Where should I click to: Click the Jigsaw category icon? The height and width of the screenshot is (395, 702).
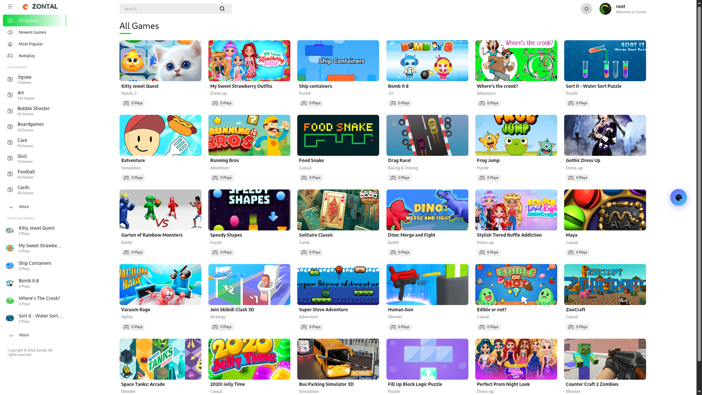10,79
